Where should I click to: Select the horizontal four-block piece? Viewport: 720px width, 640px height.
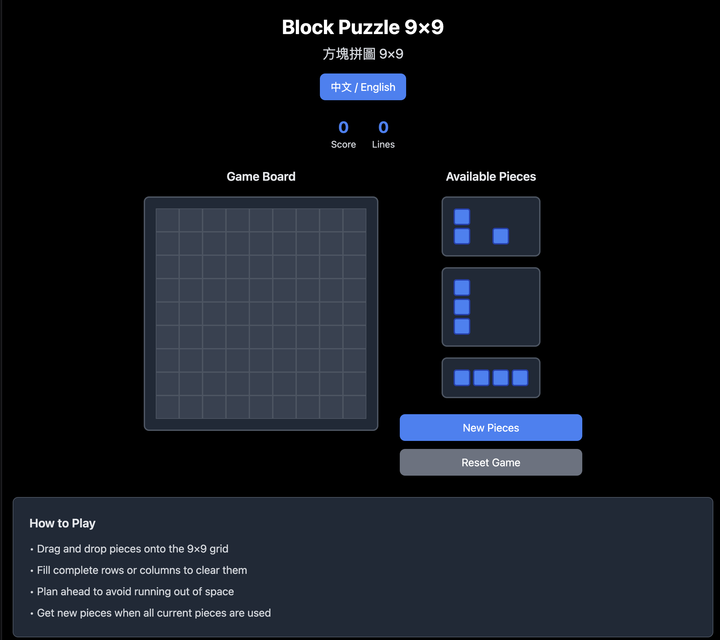pos(491,378)
